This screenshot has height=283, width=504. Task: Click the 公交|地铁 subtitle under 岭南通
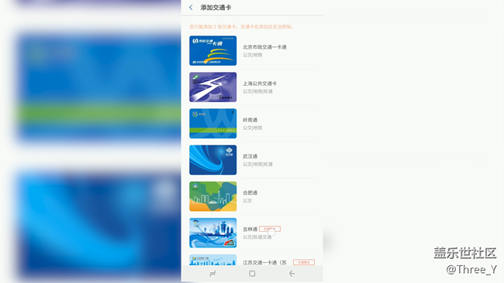pyautogui.click(x=253, y=128)
